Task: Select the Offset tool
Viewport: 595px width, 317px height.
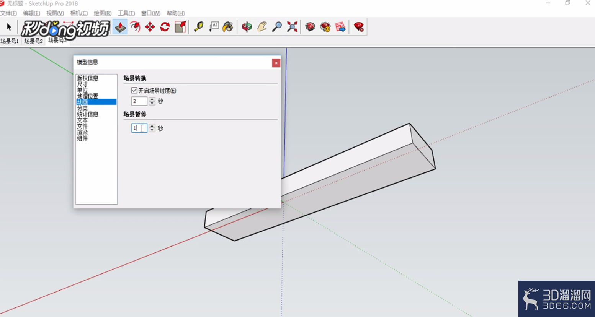Action: pyautogui.click(x=135, y=27)
